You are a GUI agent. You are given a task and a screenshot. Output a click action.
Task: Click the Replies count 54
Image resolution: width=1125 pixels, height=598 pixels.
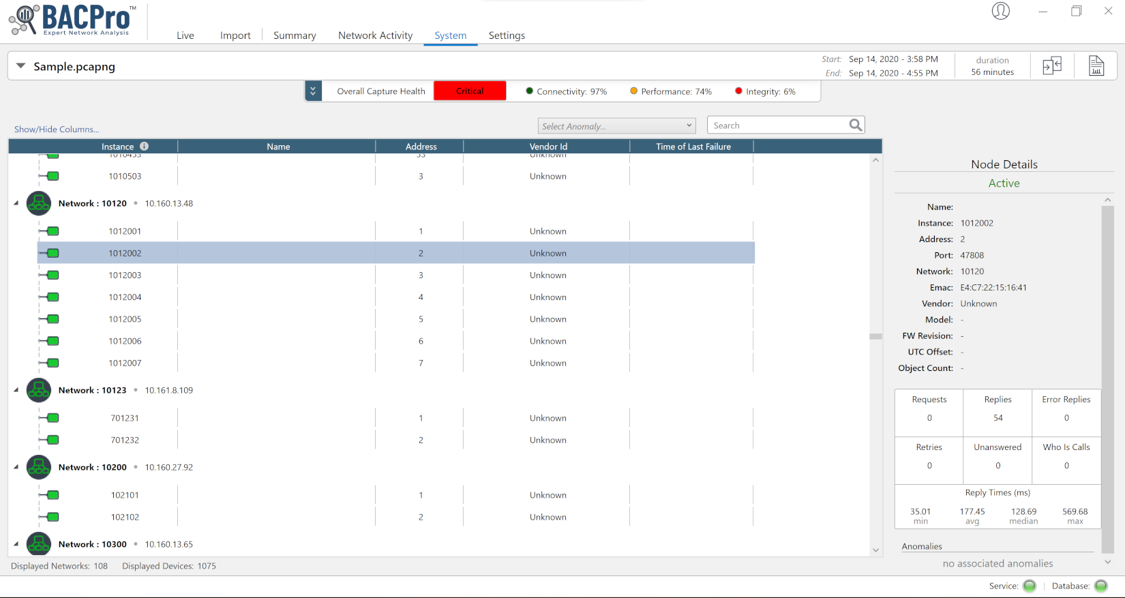(997, 418)
